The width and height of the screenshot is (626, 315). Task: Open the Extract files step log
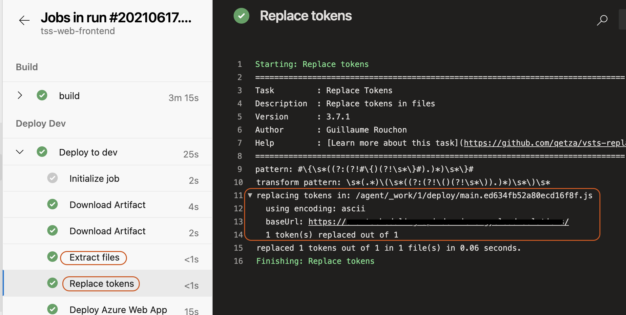tap(94, 258)
